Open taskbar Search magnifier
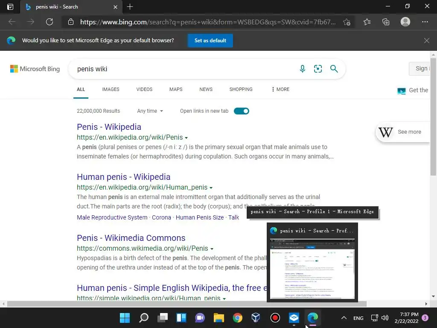Screen dimensions: 437x328 point(143,318)
